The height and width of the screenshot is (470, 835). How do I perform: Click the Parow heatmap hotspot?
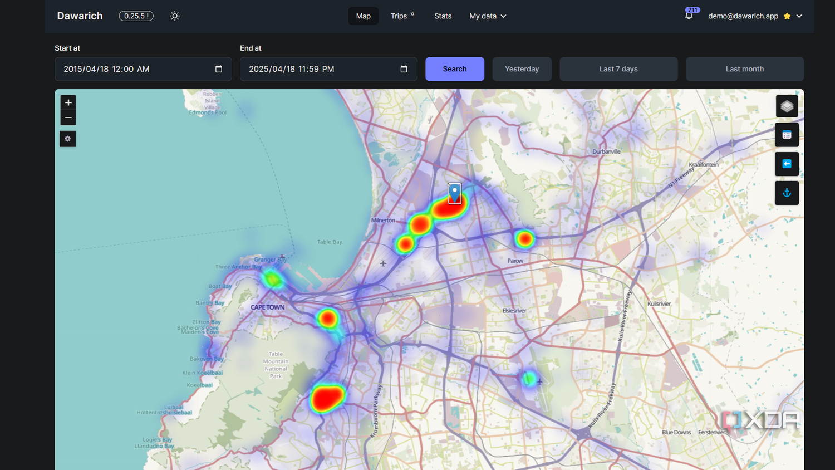point(524,239)
